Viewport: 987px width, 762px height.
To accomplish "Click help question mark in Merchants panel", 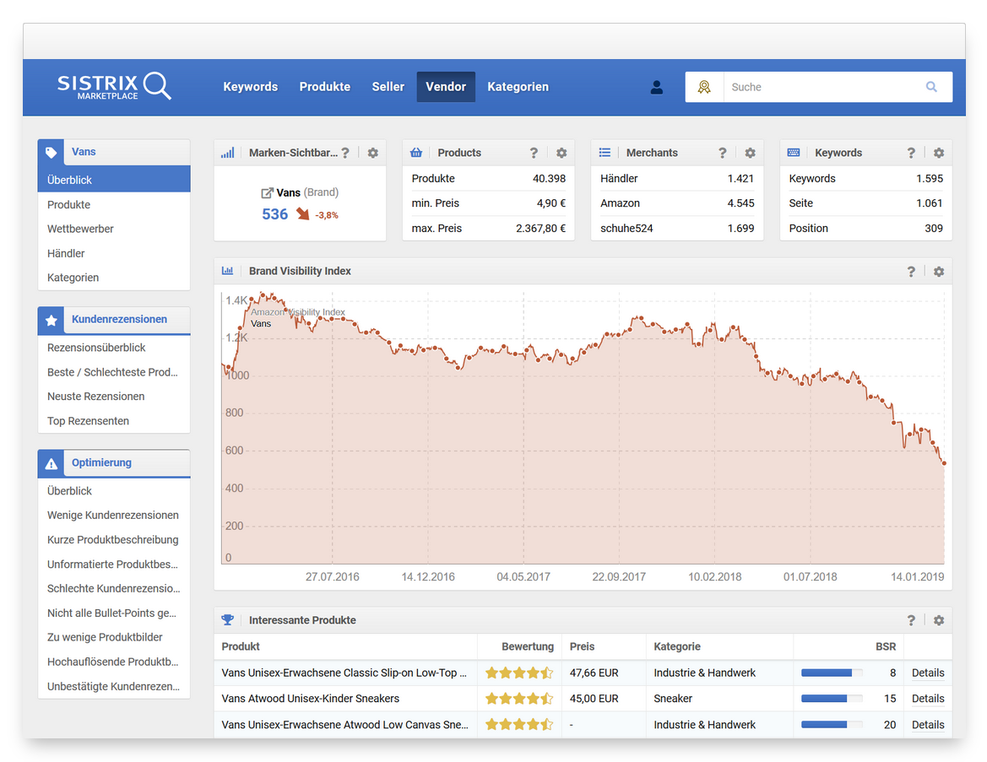I will pyautogui.click(x=722, y=153).
